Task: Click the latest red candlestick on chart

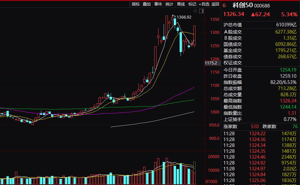Action: click(x=195, y=36)
